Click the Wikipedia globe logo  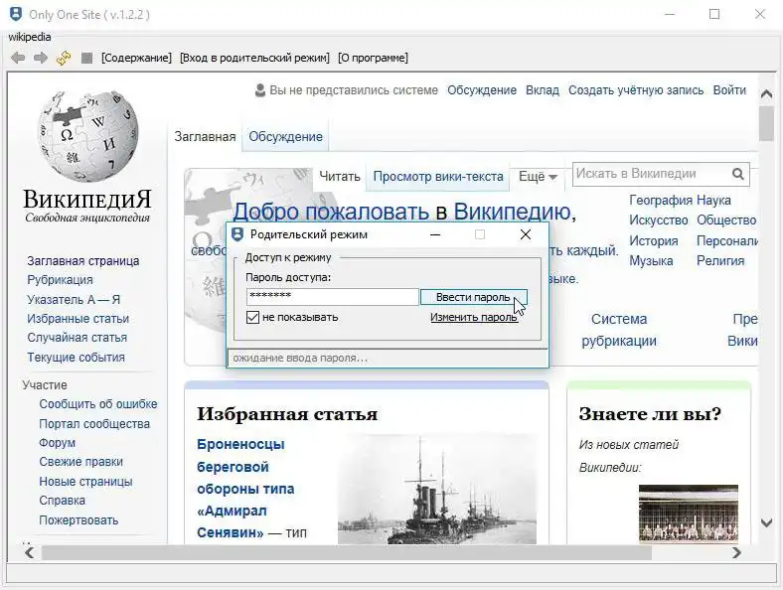tap(87, 136)
